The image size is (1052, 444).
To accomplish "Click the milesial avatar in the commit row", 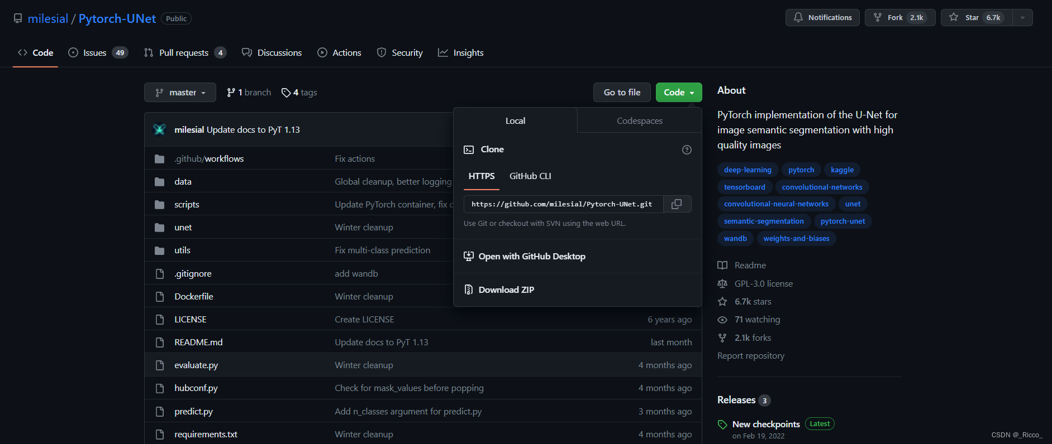I will click(159, 129).
